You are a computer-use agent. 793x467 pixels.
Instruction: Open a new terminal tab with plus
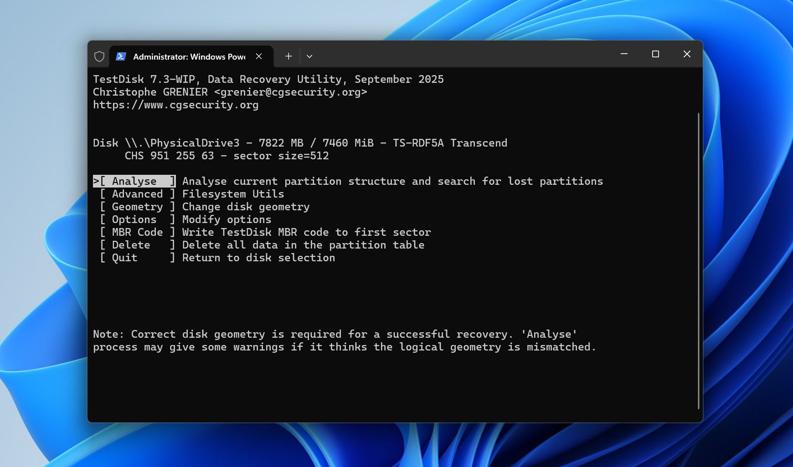coord(288,56)
